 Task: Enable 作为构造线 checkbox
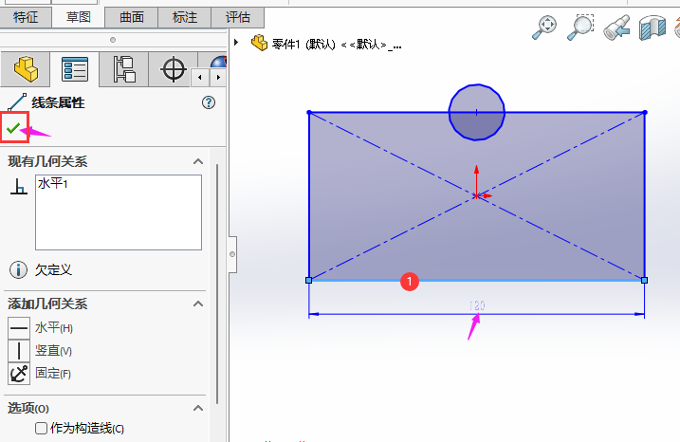[x=41, y=429]
